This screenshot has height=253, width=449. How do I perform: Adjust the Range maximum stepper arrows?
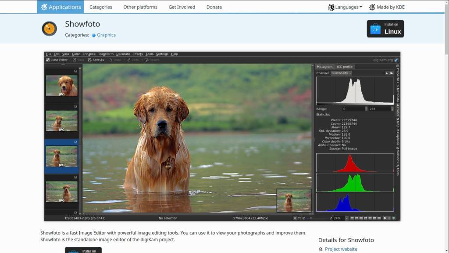[x=392, y=109]
